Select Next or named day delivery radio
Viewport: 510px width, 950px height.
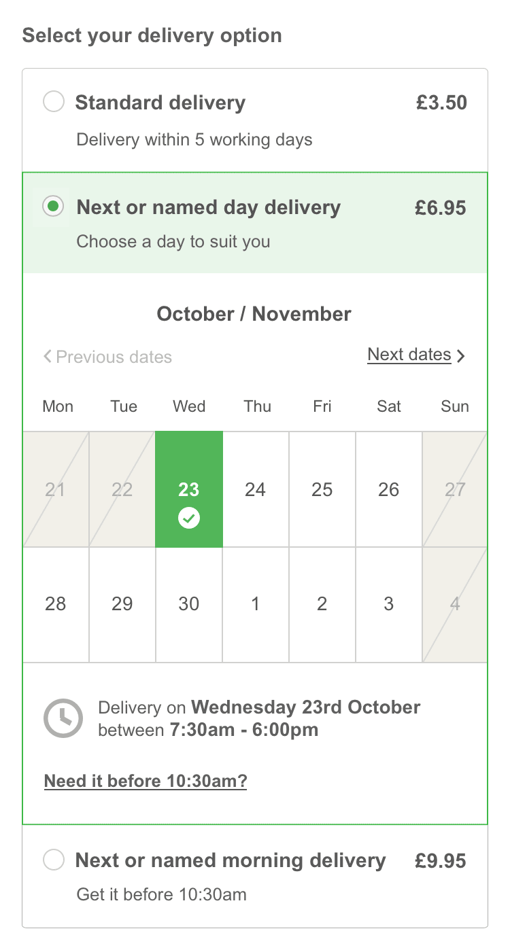(x=53, y=207)
